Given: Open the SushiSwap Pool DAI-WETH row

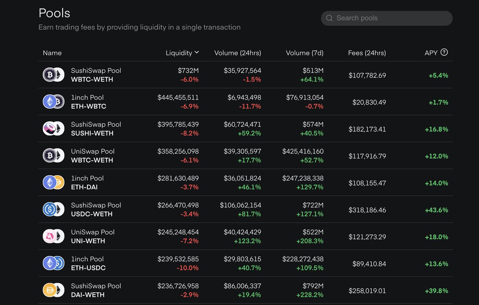Looking at the screenshot, I should point(245,291).
